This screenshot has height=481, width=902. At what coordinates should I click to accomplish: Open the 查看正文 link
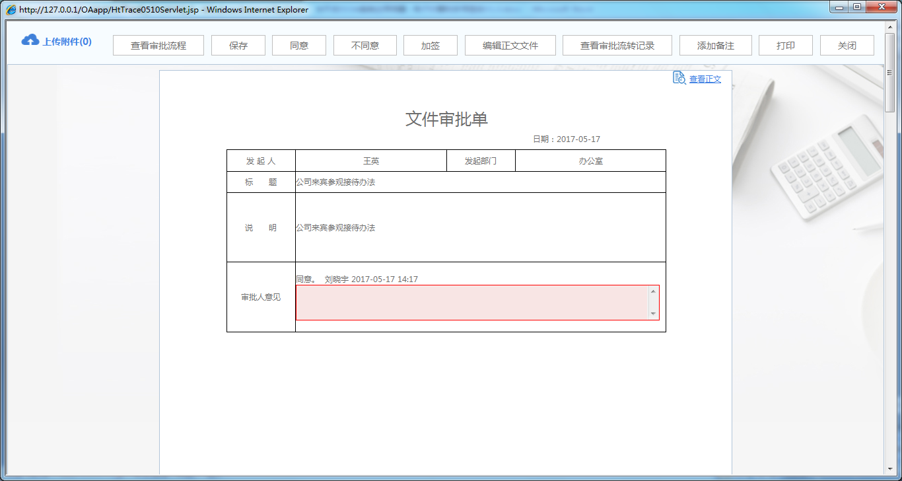pyautogui.click(x=705, y=79)
